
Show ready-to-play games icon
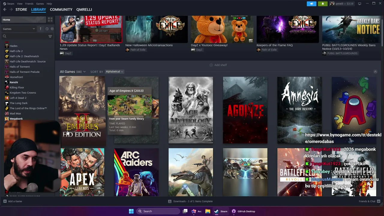[x=52, y=29]
